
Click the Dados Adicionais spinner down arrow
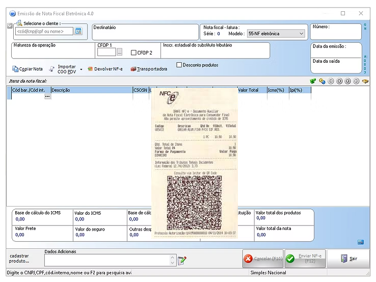pos(173,263)
